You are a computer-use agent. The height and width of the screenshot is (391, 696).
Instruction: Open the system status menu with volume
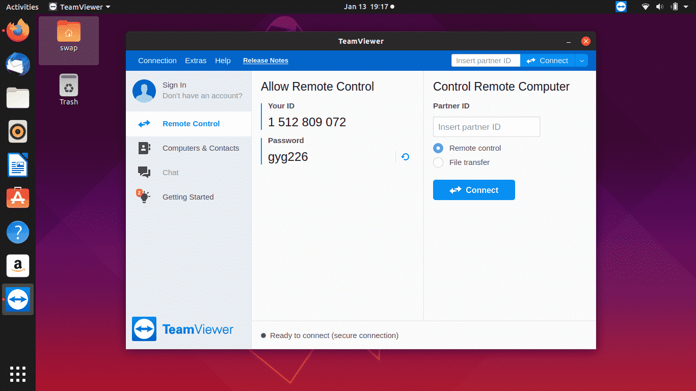[660, 7]
